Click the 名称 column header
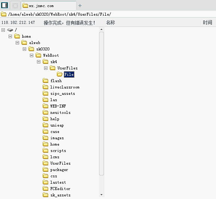This screenshot has height=199, width=216. [111, 22]
